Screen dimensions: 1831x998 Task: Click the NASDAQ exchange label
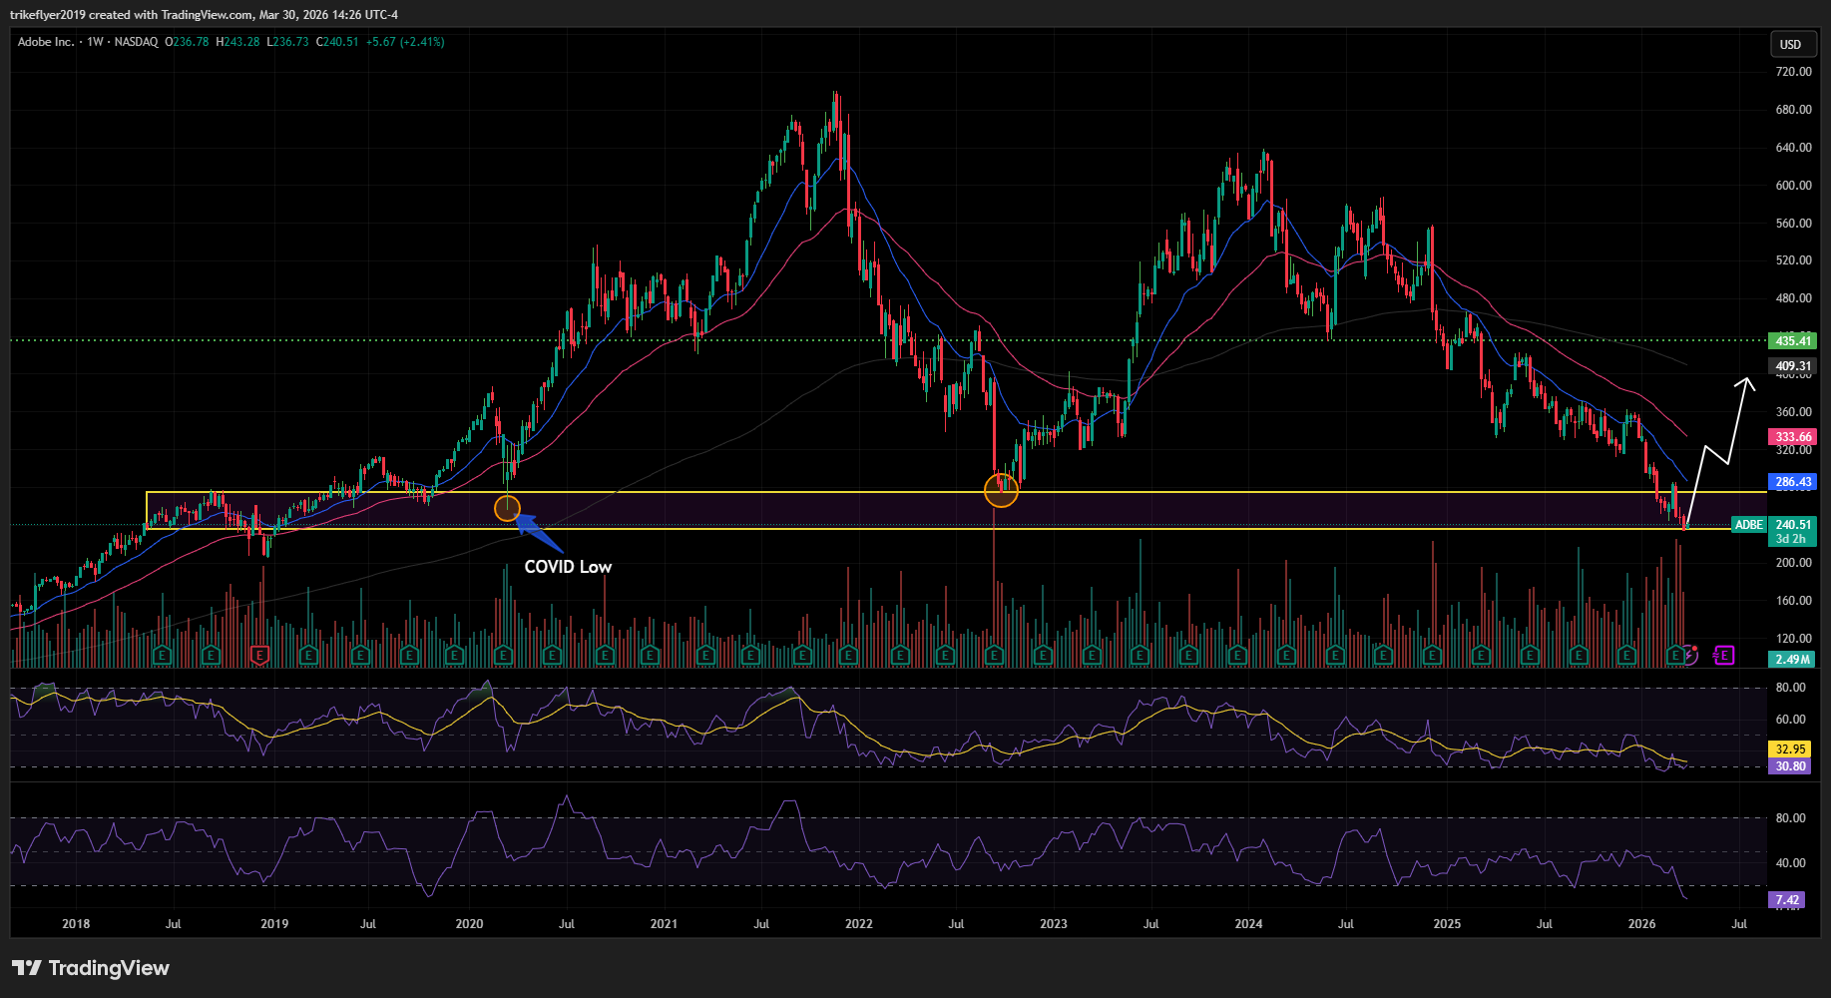click(x=136, y=42)
